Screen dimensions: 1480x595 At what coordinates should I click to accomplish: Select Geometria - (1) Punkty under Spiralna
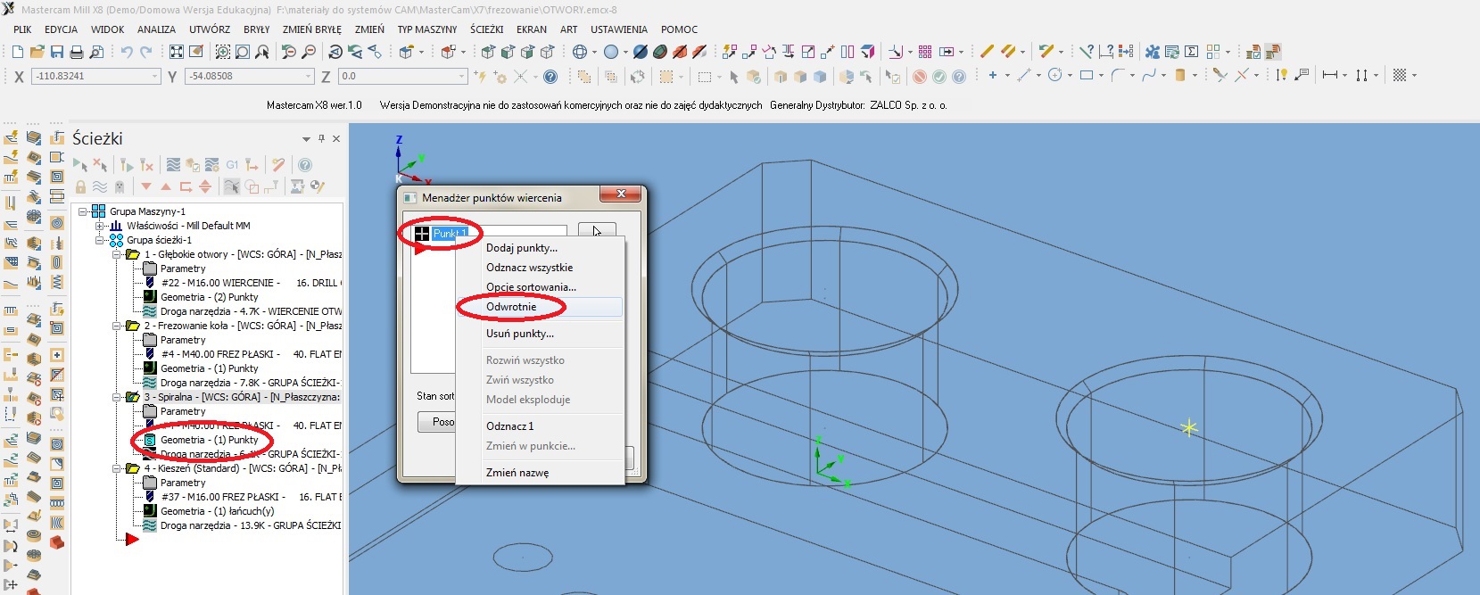(209, 440)
